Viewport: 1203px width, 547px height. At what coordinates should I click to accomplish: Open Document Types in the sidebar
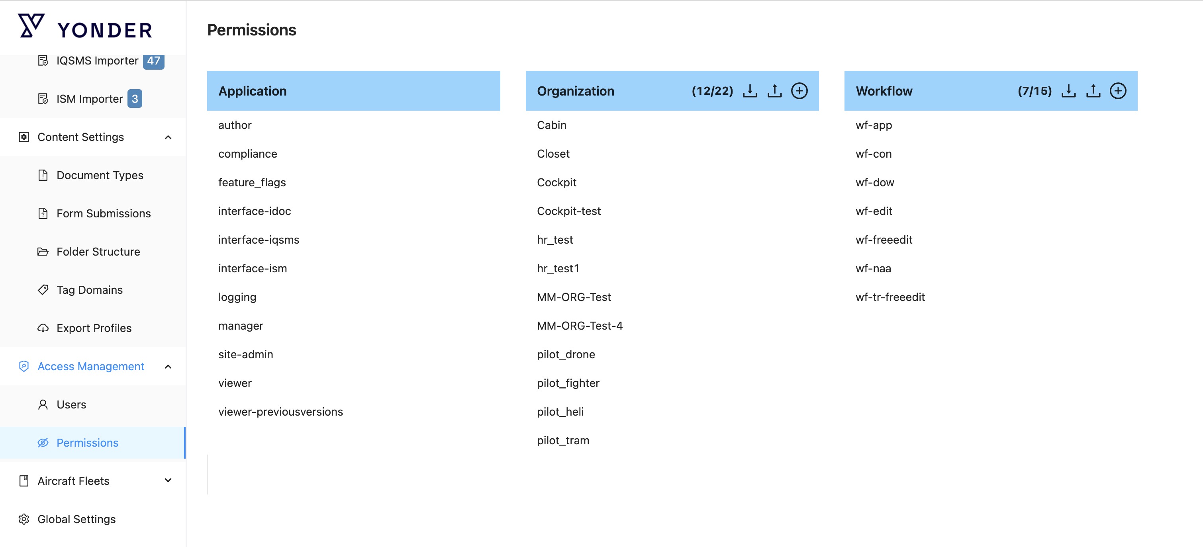pos(100,176)
